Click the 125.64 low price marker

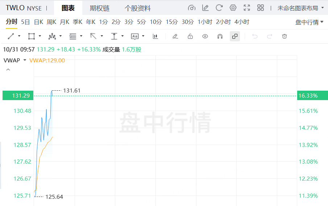click(x=54, y=197)
